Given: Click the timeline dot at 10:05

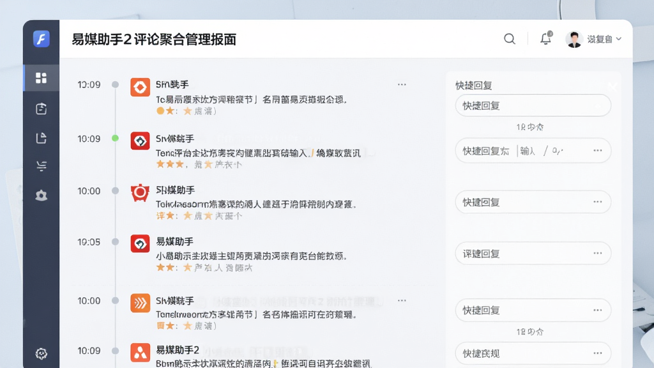Looking at the screenshot, I should (x=115, y=241).
